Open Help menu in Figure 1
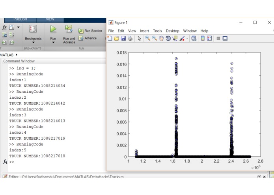Image resolution: width=274 pixels, height=195 pixels. (x=204, y=31)
